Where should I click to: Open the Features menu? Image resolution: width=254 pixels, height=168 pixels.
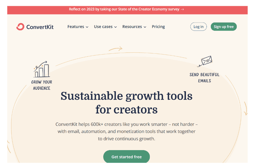[x=78, y=27]
